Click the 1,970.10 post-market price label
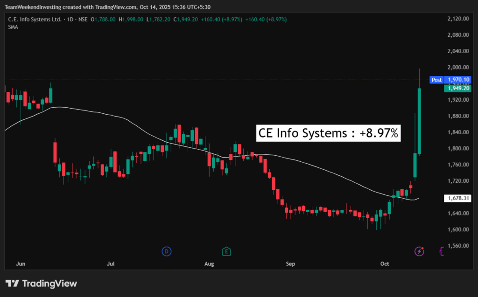The height and width of the screenshot is (297, 478). click(x=458, y=80)
